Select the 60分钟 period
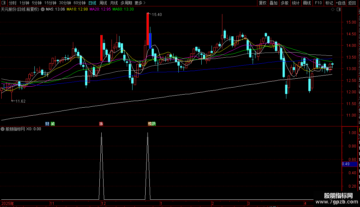 point(80,3)
